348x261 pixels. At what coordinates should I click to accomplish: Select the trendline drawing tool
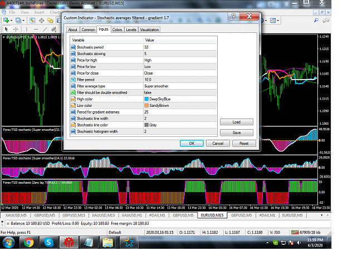[x=45, y=29]
